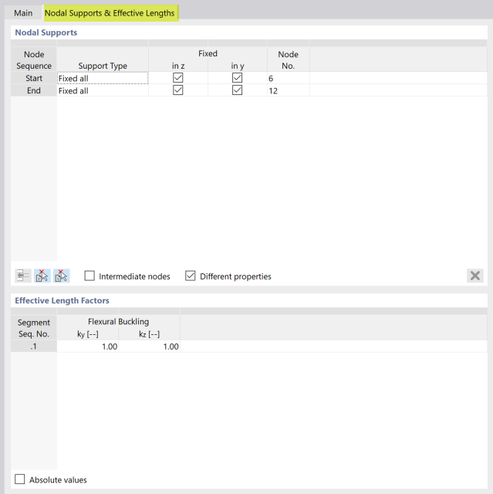Image resolution: width=493 pixels, height=494 pixels.
Task: Open Nodal Supports & Effective Lengths tab
Action: click(111, 13)
